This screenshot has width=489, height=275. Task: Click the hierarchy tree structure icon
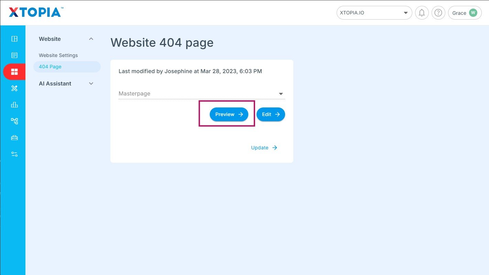pyautogui.click(x=14, y=121)
